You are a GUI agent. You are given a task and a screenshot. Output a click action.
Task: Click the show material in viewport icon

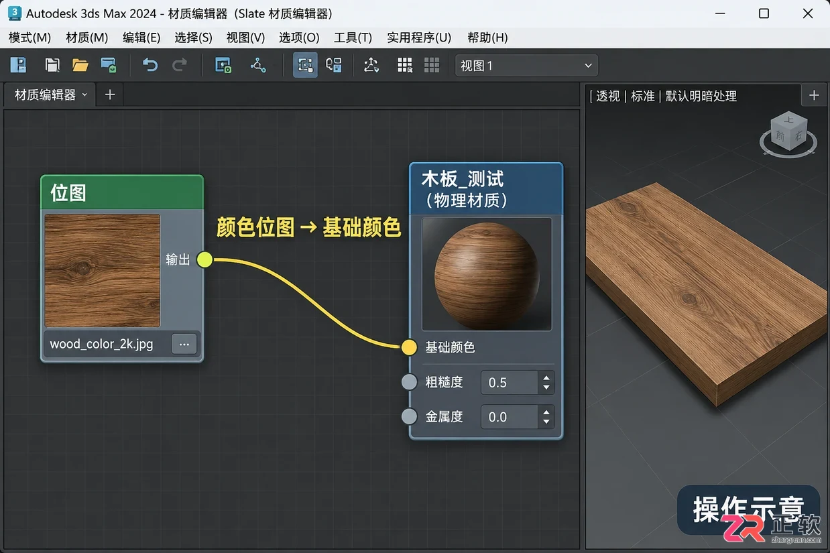(x=223, y=65)
